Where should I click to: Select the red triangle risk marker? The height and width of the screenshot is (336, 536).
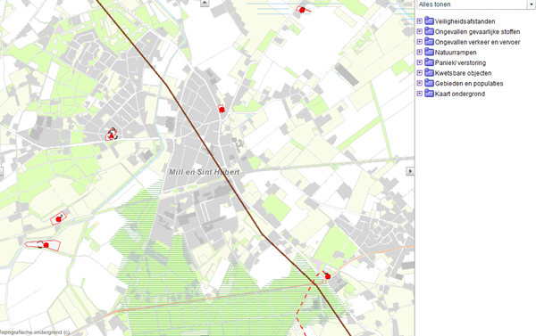pos(111,135)
